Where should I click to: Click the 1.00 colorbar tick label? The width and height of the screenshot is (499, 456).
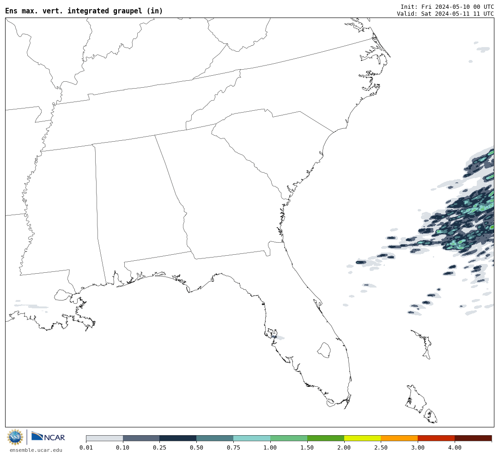(x=270, y=448)
